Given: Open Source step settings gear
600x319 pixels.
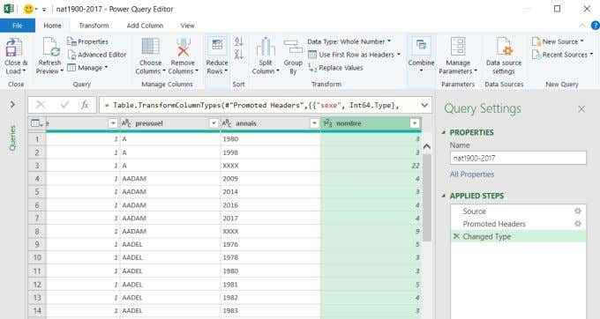Looking at the screenshot, I should 577,211.
